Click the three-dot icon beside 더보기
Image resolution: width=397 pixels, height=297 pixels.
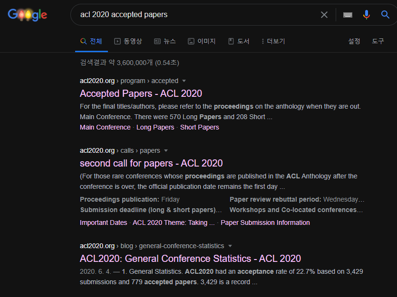tap(262, 41)
